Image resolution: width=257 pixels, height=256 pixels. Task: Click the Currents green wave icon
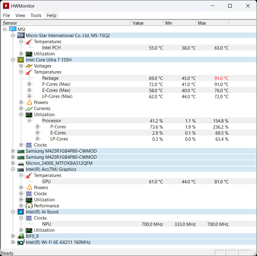pyautogui.click(x=29, y=109)
